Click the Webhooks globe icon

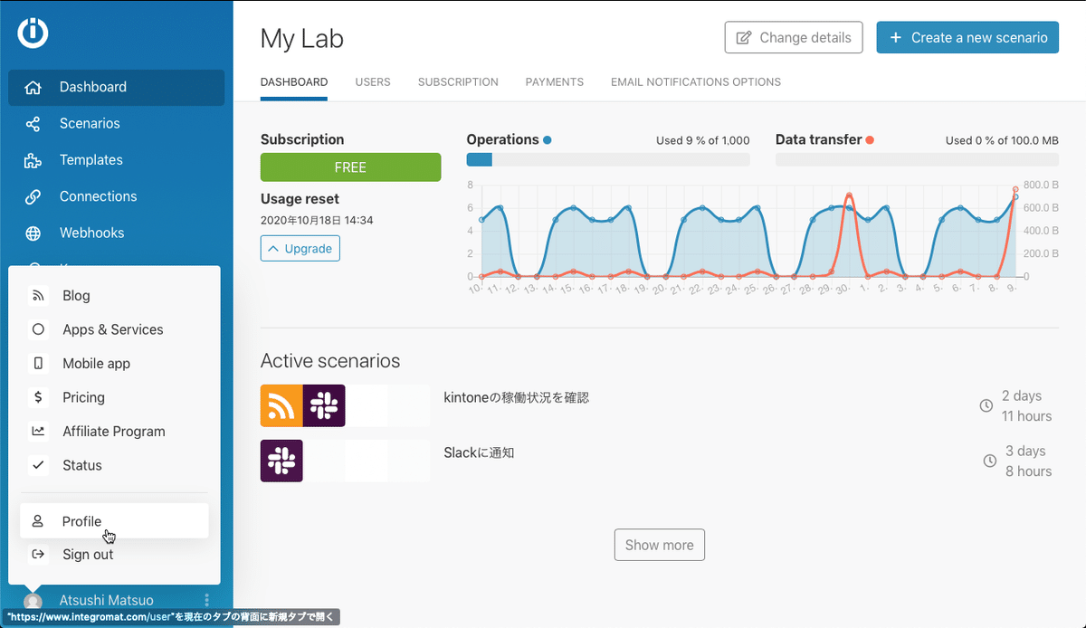(x=33, y=233)
